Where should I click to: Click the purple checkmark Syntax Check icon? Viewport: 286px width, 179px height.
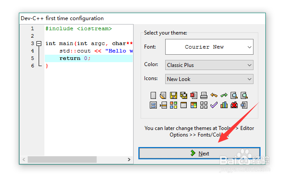(x=214, y=105)
